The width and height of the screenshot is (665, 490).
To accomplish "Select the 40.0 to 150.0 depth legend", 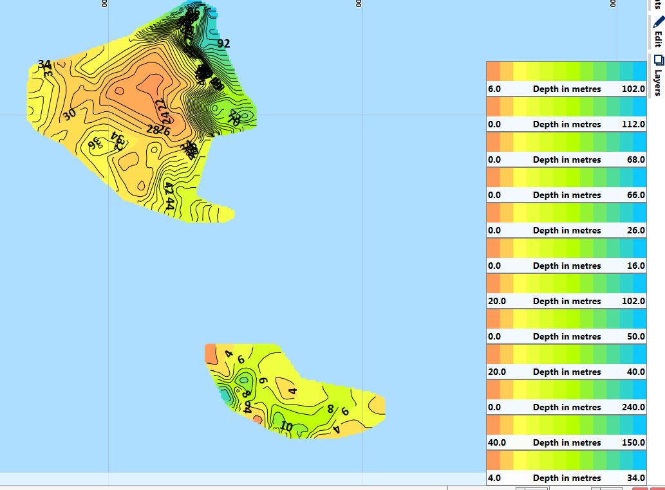I will coord(566,433).
